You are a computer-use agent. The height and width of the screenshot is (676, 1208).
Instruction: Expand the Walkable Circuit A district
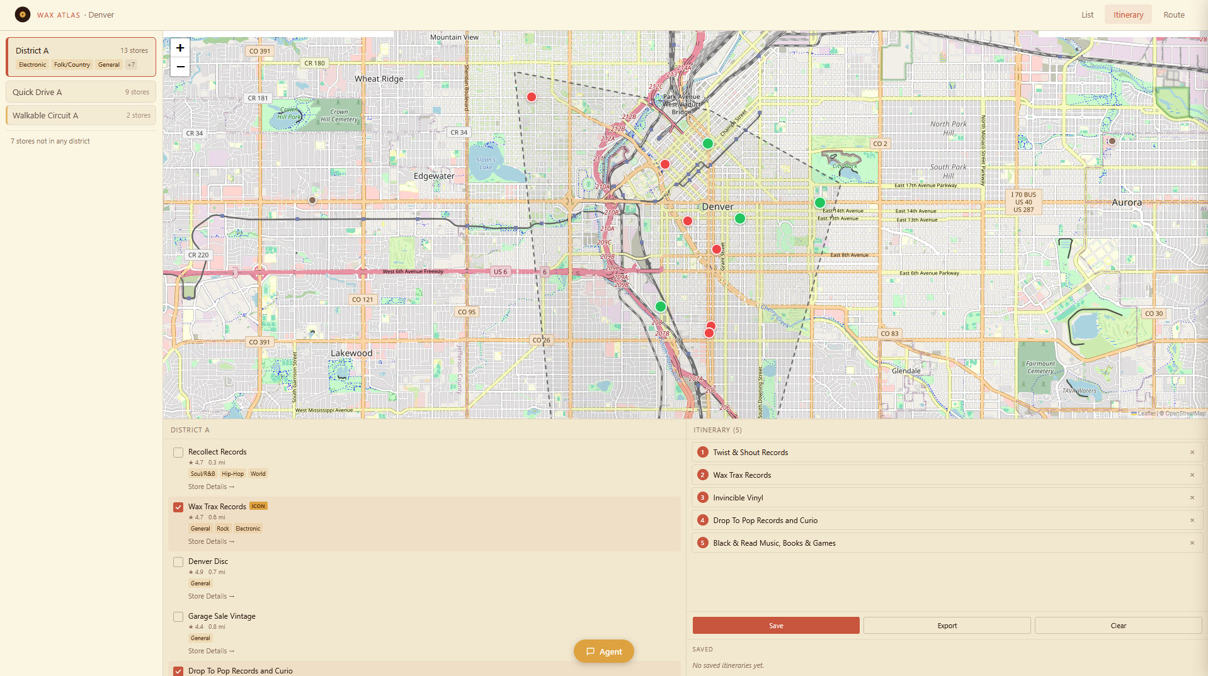(x=81, y=115)
